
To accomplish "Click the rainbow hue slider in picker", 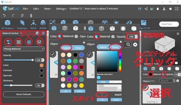I will [120, 61].
